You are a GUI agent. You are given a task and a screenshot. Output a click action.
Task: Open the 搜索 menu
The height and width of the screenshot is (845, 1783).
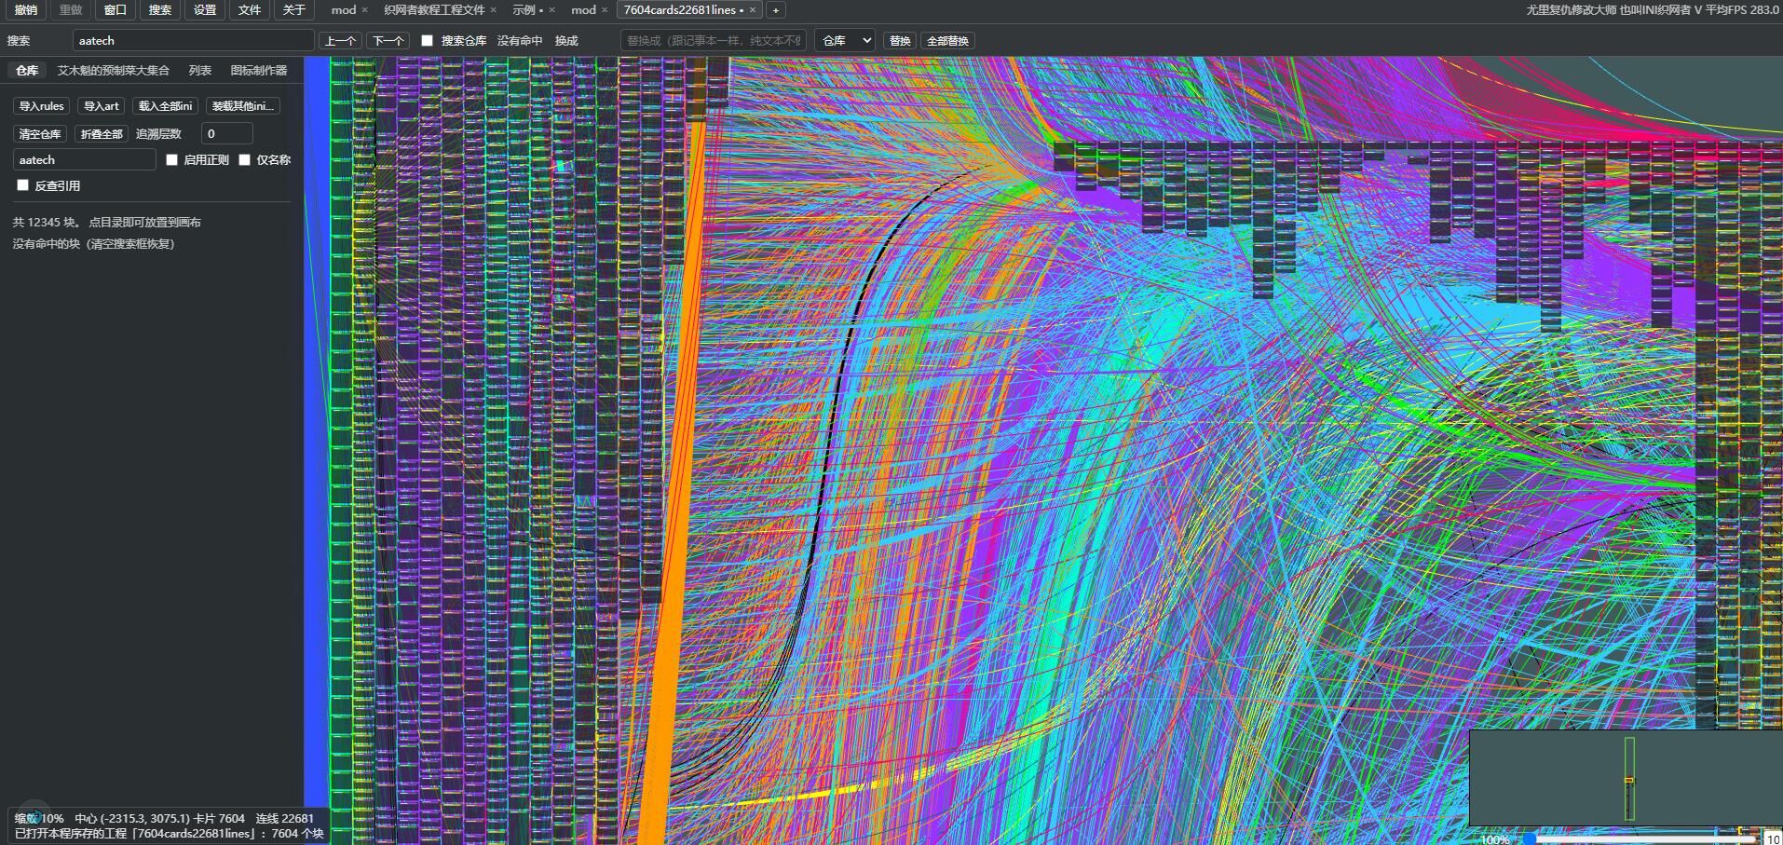click(x=160, y=10)
